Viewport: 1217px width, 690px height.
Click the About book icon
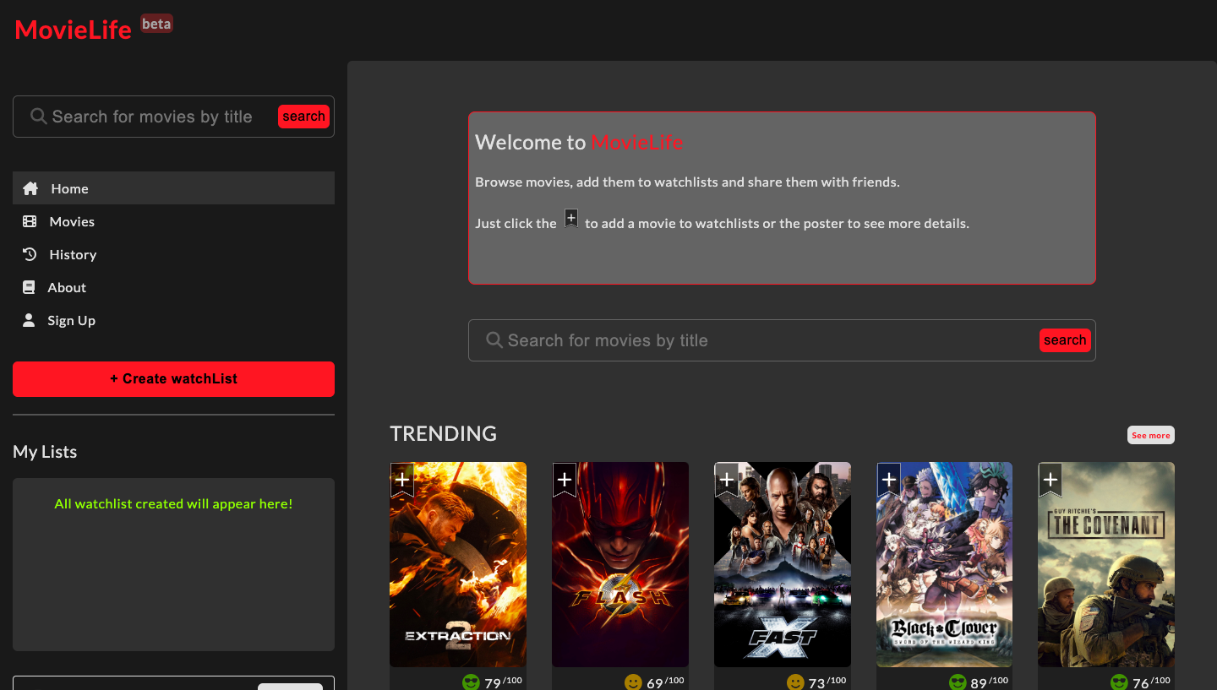click(x=29, y=287)
